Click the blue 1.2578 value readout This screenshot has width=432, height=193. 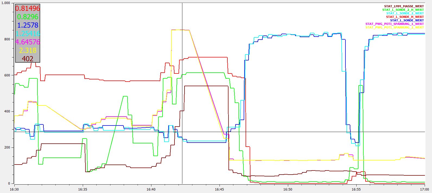tap(28, 25)
